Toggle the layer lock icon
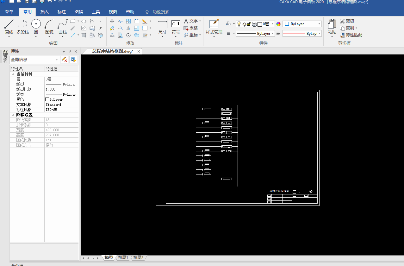404x266 pixels. tap(249, 24)
